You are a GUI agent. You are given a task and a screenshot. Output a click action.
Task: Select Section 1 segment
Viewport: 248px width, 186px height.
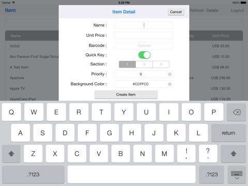127,64
